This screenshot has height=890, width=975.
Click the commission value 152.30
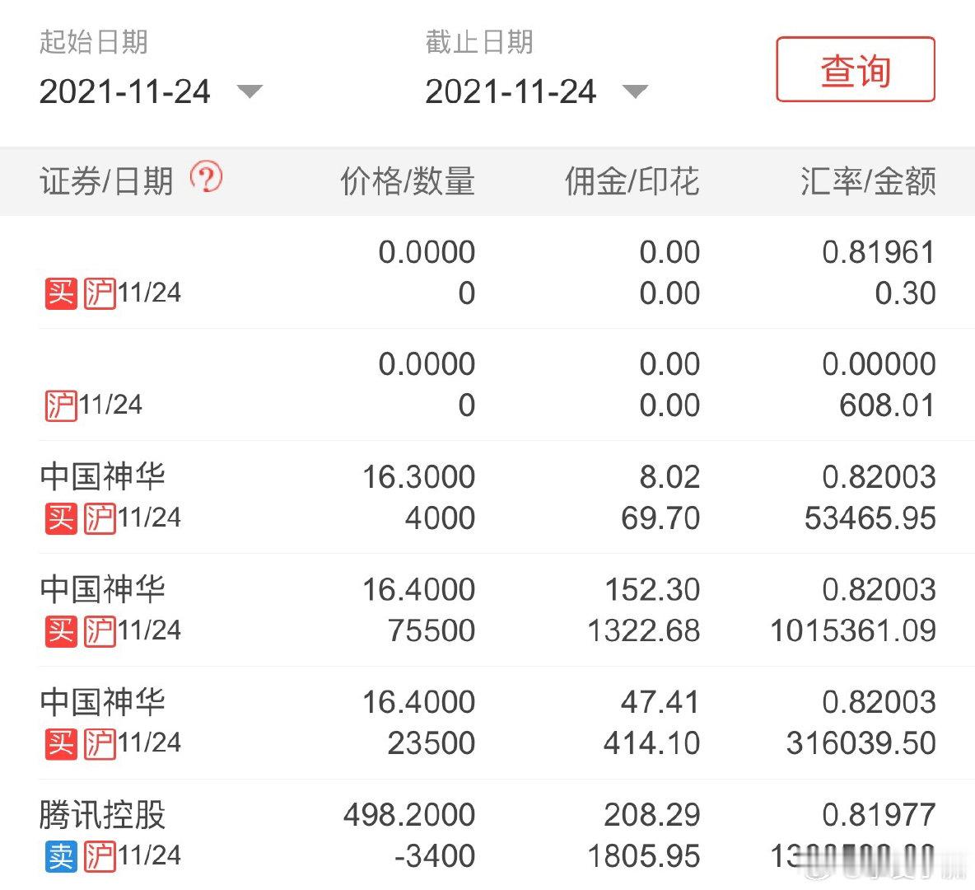[x=652, y=590]
